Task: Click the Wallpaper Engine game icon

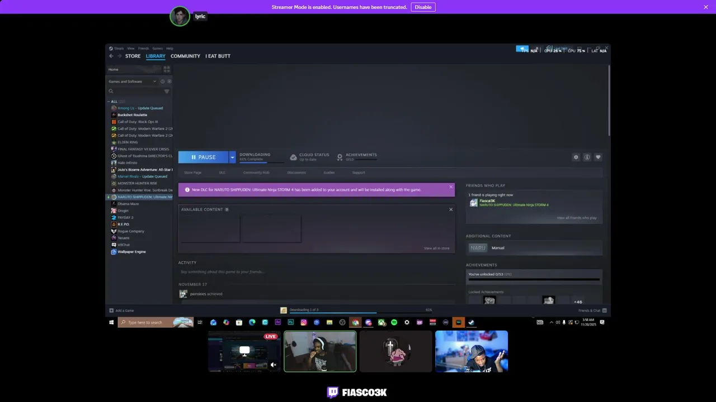Action: coord(114,252)
